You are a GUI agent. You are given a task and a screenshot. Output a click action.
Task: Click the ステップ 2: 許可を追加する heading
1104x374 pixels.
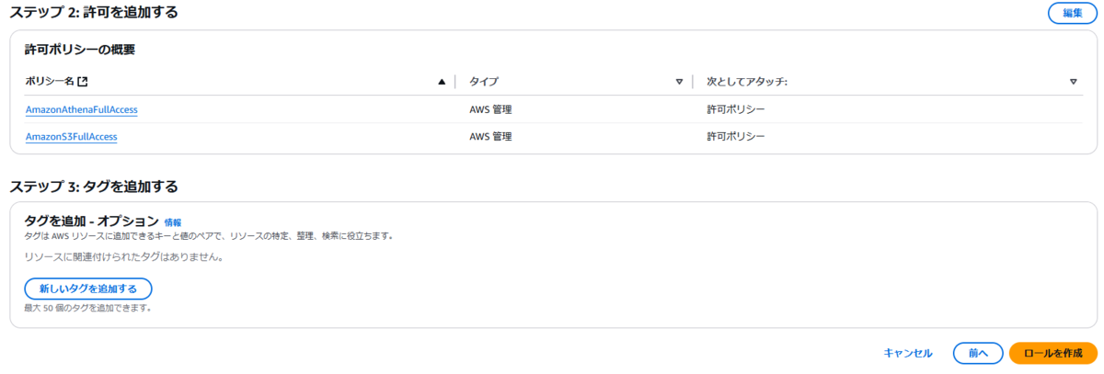click(x=94, y=12)
